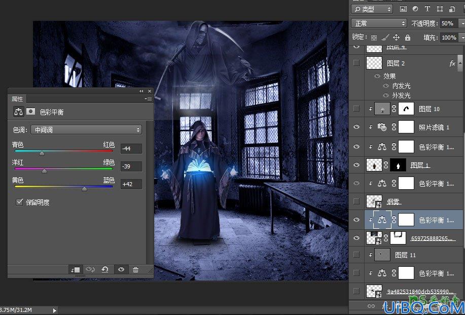
Task: Toggle the 内发光 effect visibility eye
Action: 386,86
